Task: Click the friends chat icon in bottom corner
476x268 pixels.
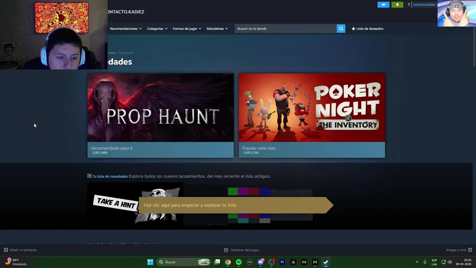Action: [x=470, y=250]
